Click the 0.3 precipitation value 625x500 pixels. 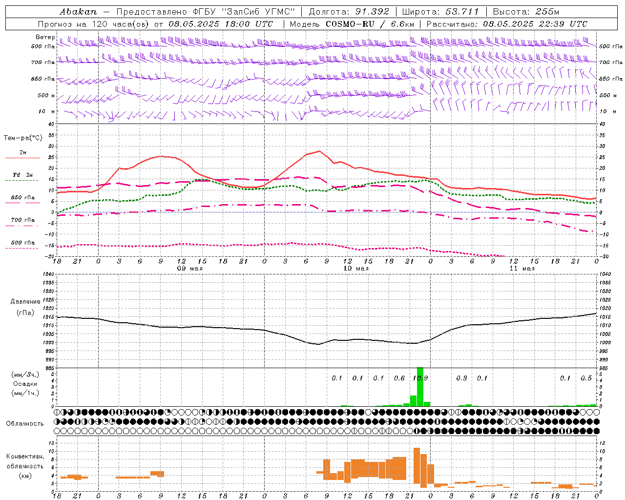(x=461, y=378)
